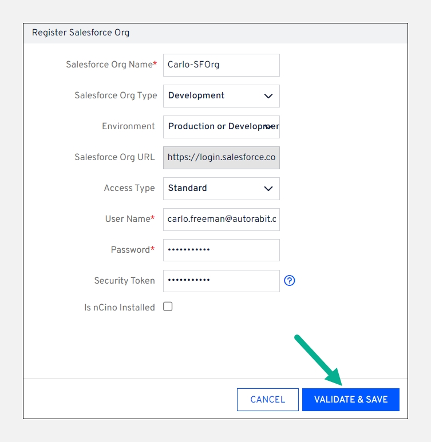The height and width of the screenshot is (442, 431).
Task: Click the Salesforce Org URL field
Action: coord(221,158)
